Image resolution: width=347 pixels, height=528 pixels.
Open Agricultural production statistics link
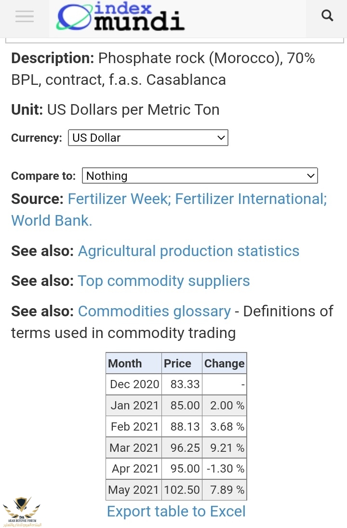click(x=188, y=251)
